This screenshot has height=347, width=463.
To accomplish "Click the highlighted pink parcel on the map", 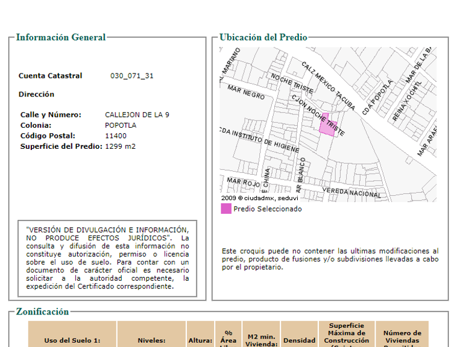I will tap(328, 126).
